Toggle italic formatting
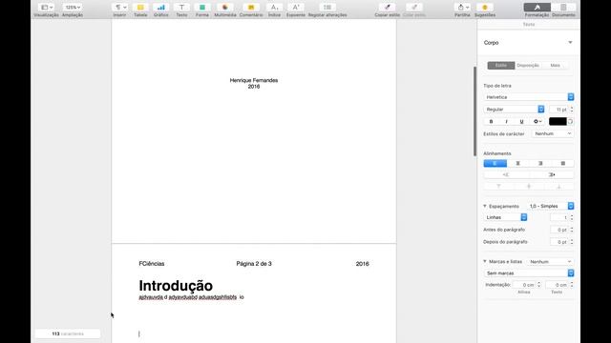 coord(506,122)
